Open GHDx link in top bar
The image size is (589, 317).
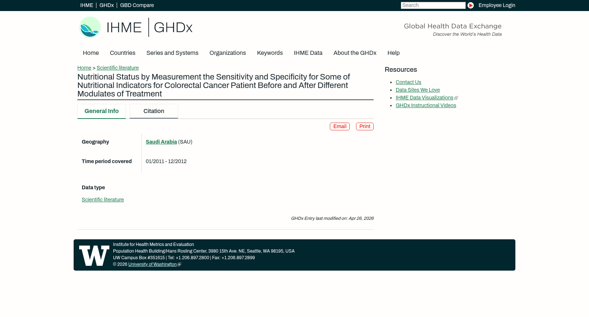pos(106,6)
